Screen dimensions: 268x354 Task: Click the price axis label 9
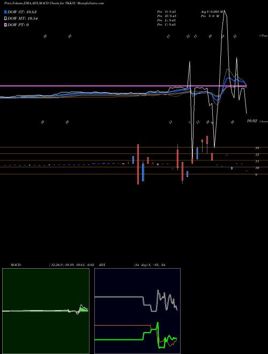tap(256, 174)
